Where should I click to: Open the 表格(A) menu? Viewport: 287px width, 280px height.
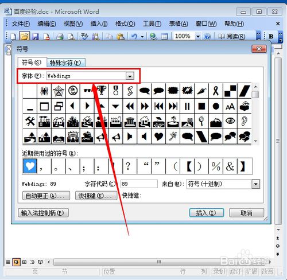179,24
